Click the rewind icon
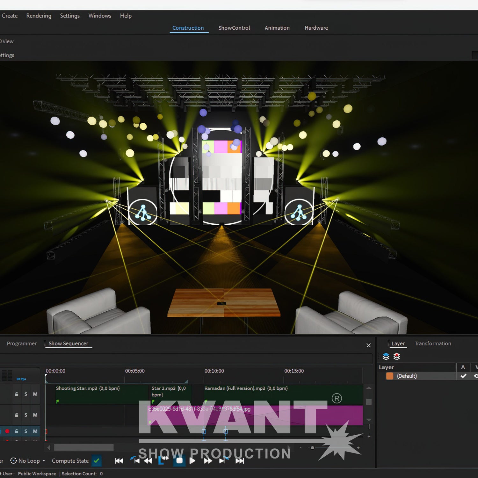 tap(148, 461)
